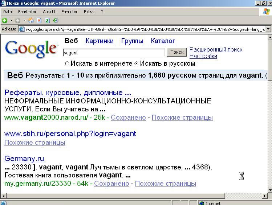This screenshot has width=272, height=205.
Task: Open the Forward button history dropdown
Action: pos(24,21)
